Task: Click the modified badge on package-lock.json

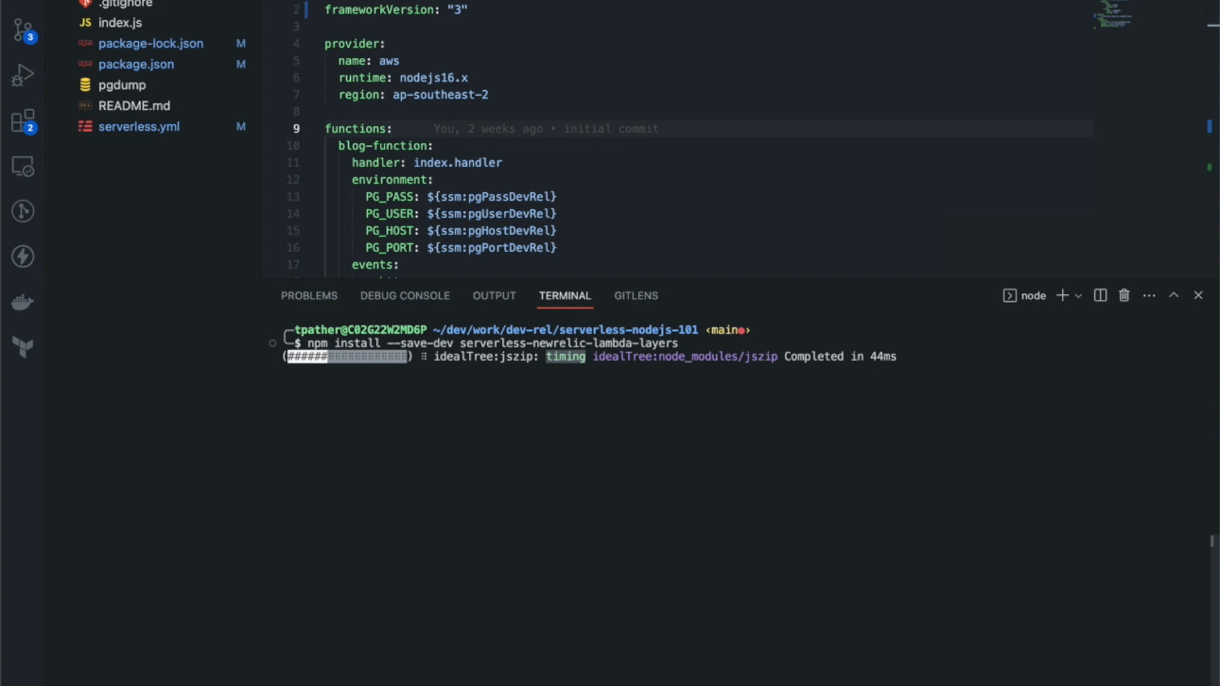Action: click(x=241, y=44)
